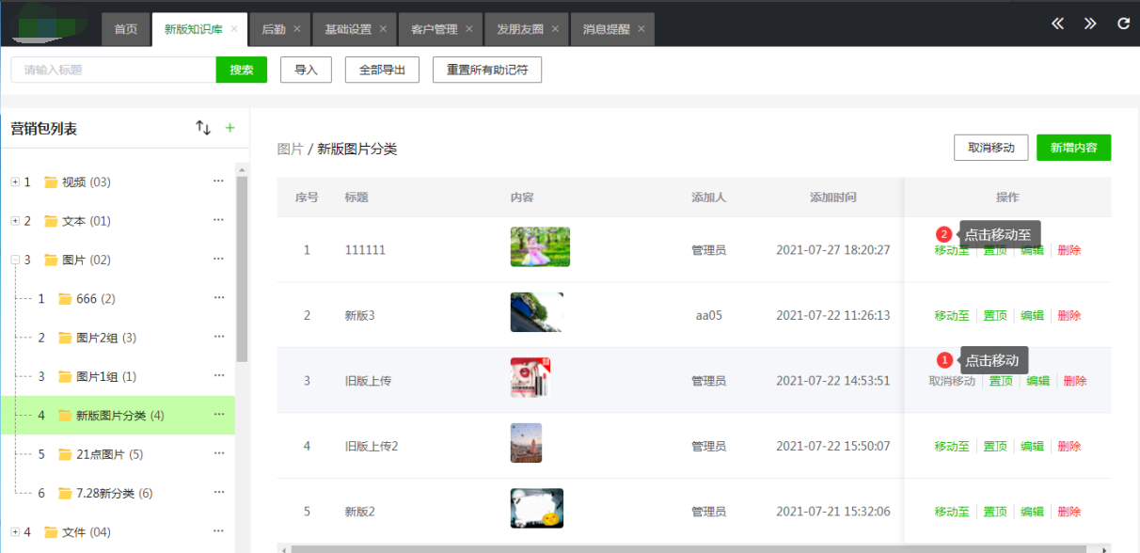The height and width of the screenshot is (553, 1140).
Task: Click the sort arrows icon in 营销包列表 header
Action: pos(203,128)
